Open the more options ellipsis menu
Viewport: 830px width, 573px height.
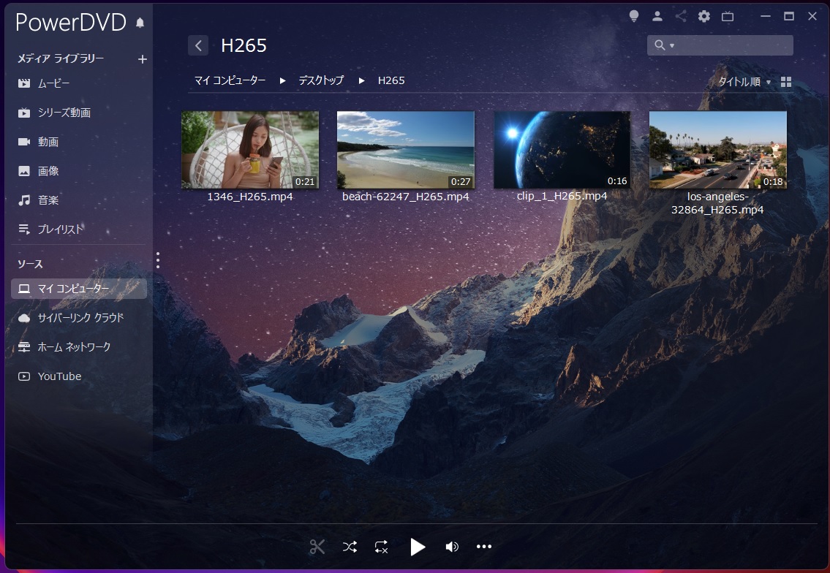484,547
